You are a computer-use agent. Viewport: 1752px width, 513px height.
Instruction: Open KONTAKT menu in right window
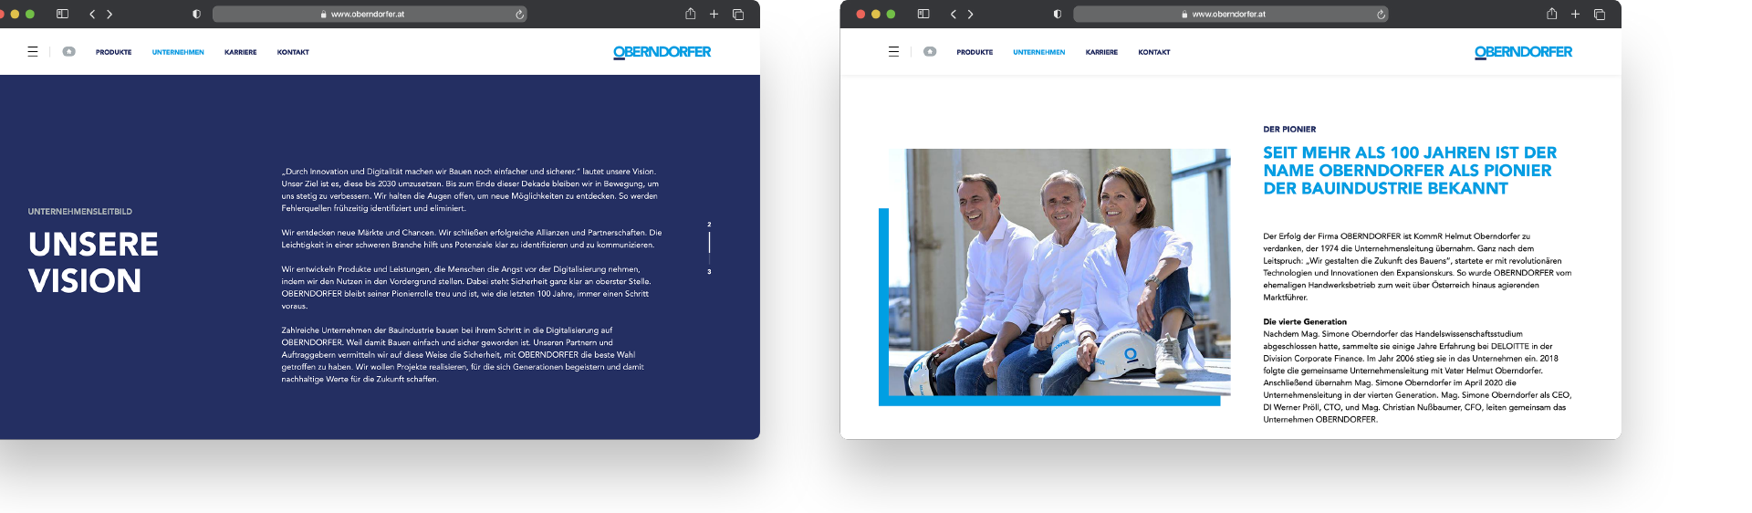coord(1154,52)
